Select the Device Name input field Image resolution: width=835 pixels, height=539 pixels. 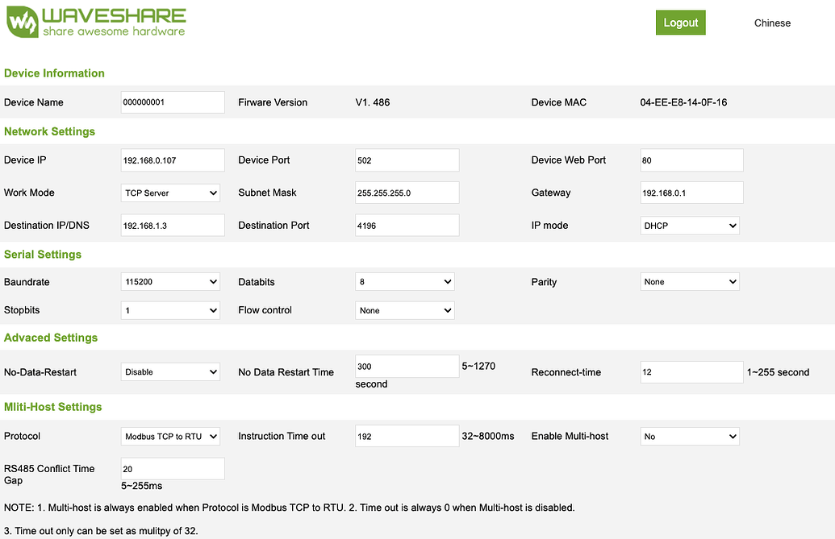click(172, 102)
